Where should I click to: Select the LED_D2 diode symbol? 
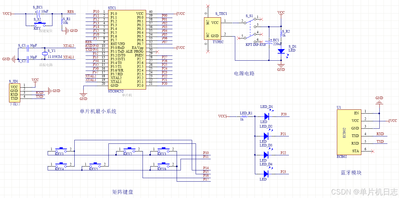[266, 136]
